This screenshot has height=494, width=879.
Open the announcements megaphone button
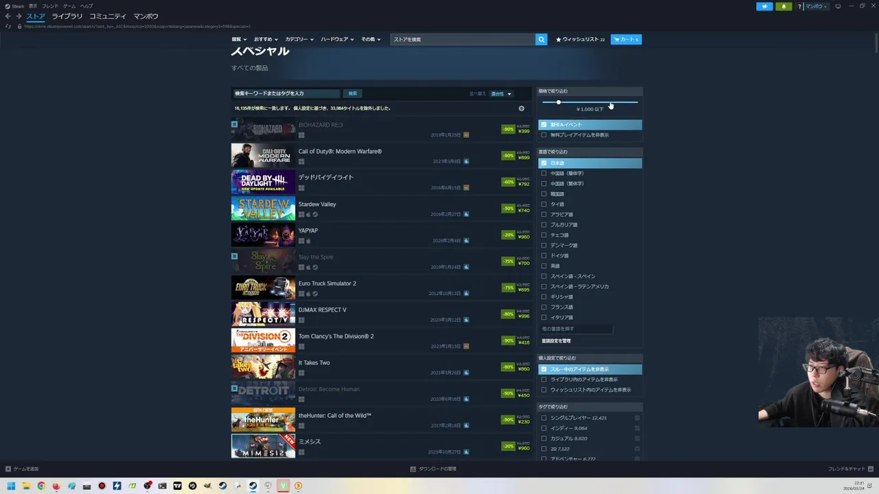764,6
